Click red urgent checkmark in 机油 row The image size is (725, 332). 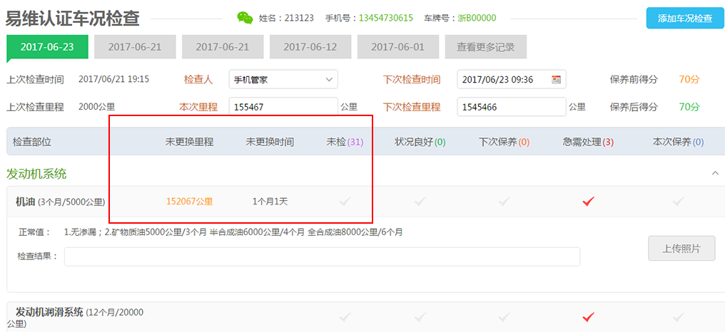click(x=588, y=202)
